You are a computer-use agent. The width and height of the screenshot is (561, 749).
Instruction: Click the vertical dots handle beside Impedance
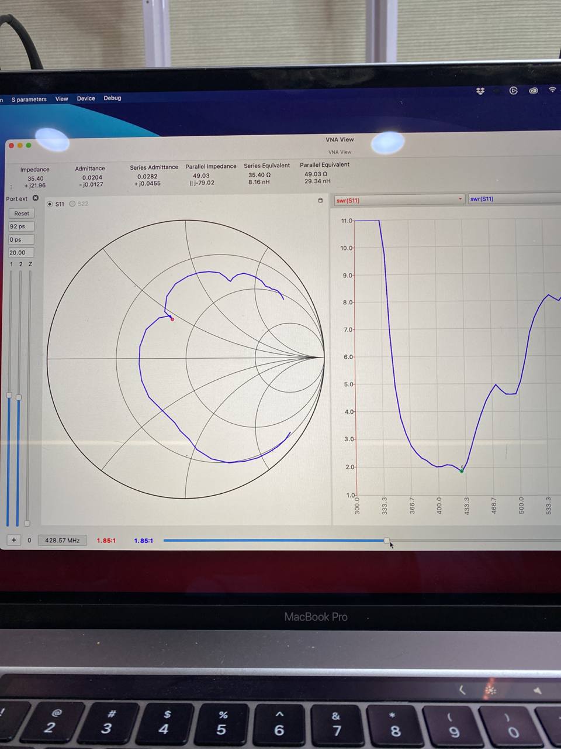tap(11, 187)
